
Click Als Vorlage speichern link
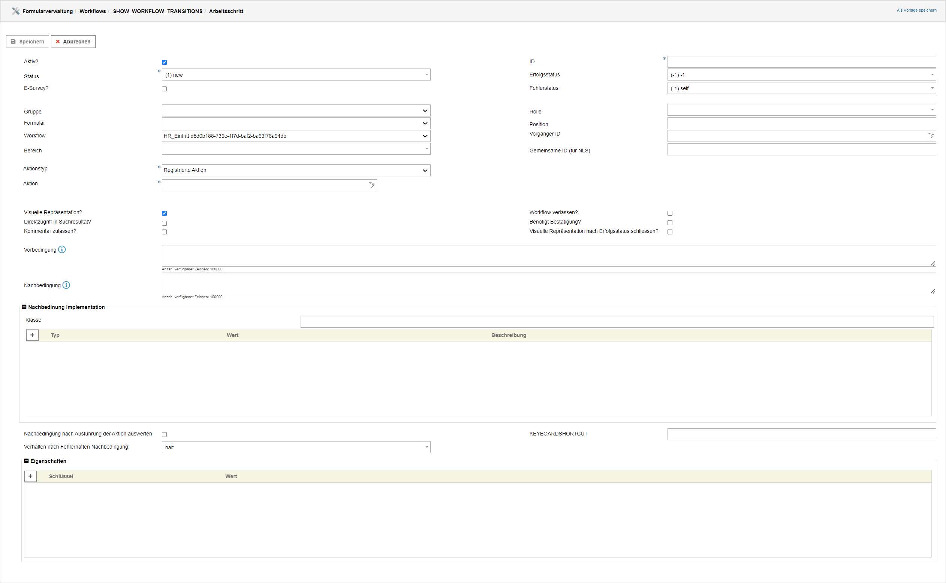(916, 10)
